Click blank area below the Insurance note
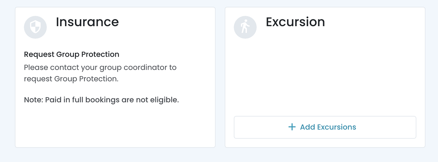Screen dimensions: 438x162 (115, 126)
